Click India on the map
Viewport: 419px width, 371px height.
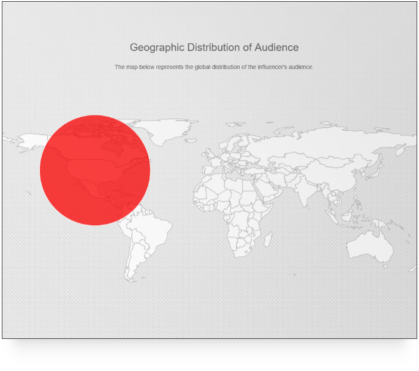(x=307, y=191)
